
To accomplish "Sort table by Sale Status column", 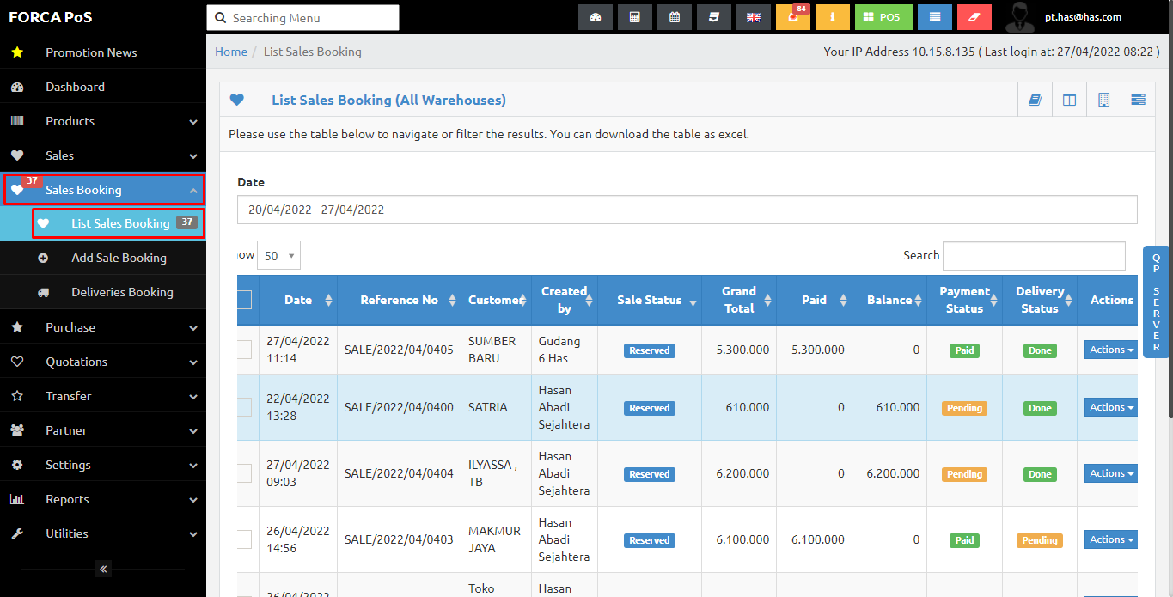I will point(650,300).
